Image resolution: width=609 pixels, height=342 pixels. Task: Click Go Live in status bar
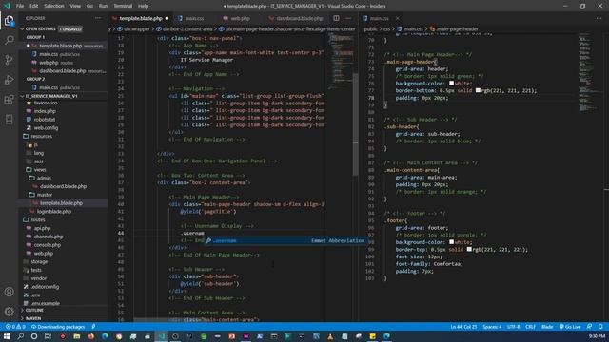(x=570, y=327)
